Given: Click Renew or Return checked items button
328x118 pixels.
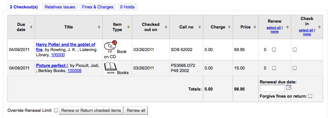Looking at the screenshot, I should pos(91,111).
